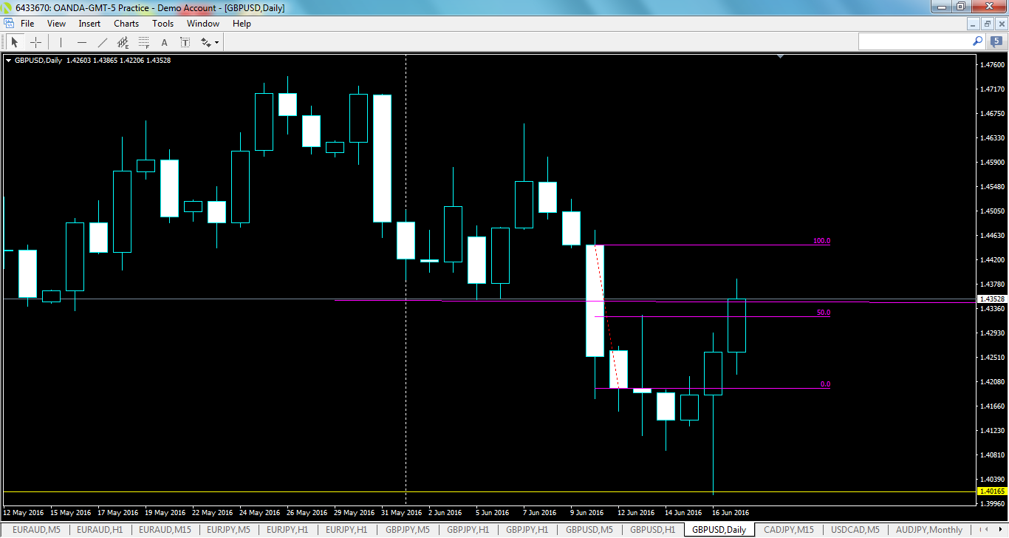This screenshot has height=538, width=1009.
Task: Select the text label tool
Action: click(185, 42)
